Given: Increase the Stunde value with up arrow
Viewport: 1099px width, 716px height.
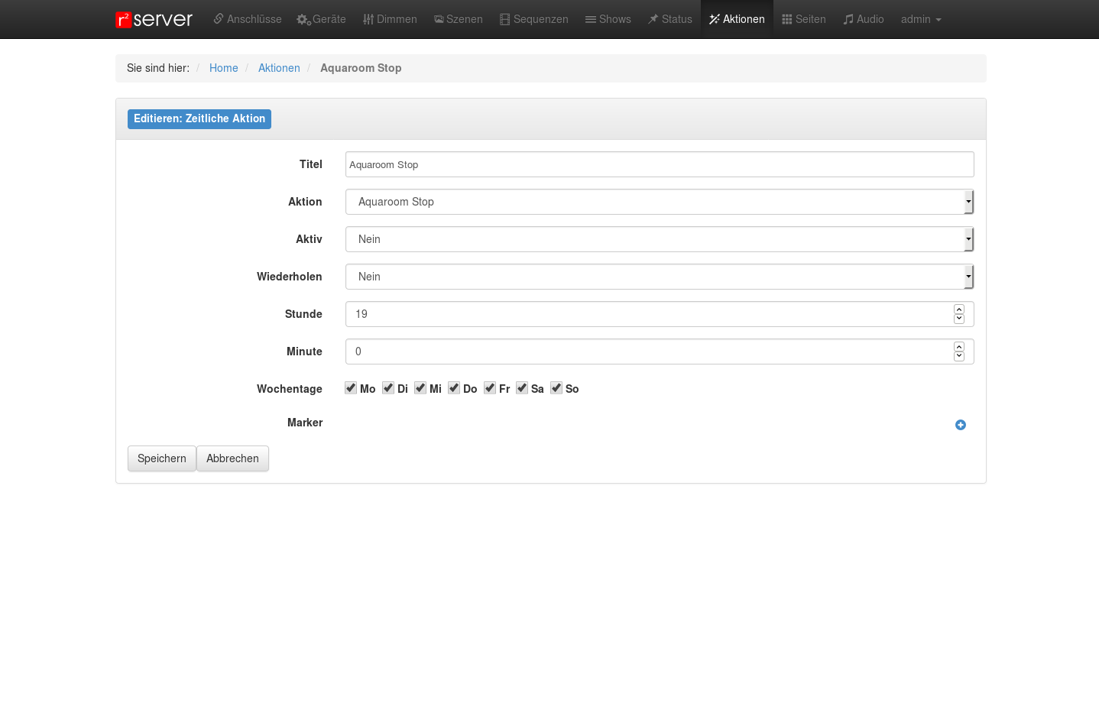Looking at the screenshot, I should (x=959, y=309).
